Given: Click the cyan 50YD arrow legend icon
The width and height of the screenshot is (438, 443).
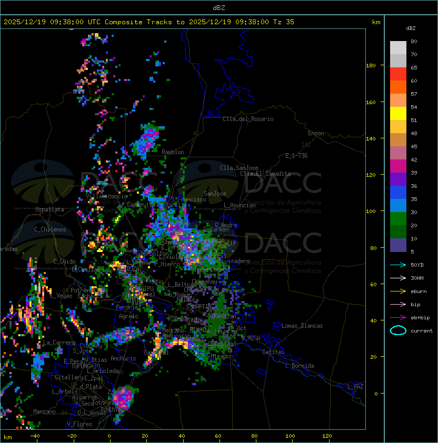Looking at the screenshot, I should [398, 265].
